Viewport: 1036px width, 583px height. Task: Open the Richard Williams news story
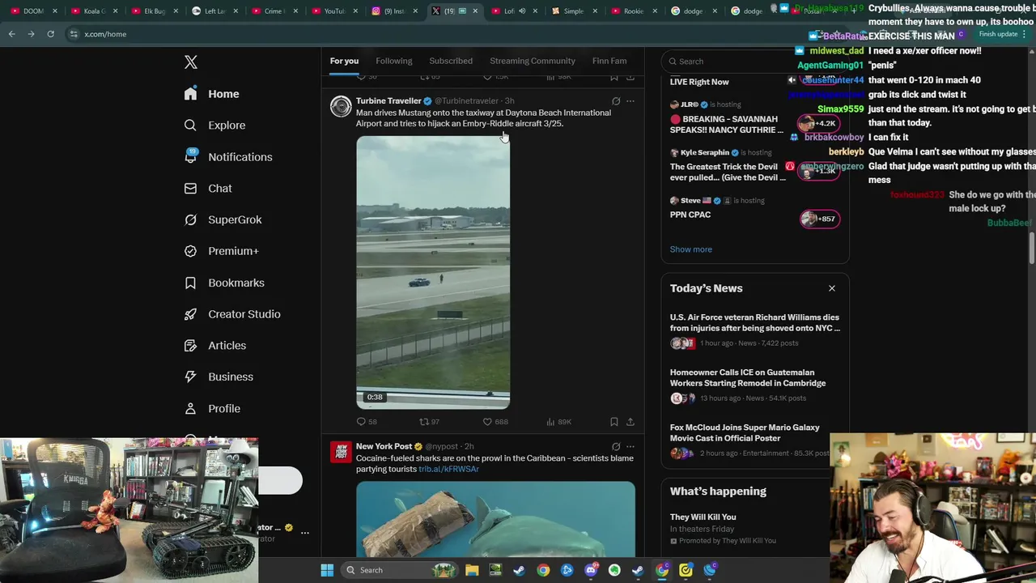(754, 332)
